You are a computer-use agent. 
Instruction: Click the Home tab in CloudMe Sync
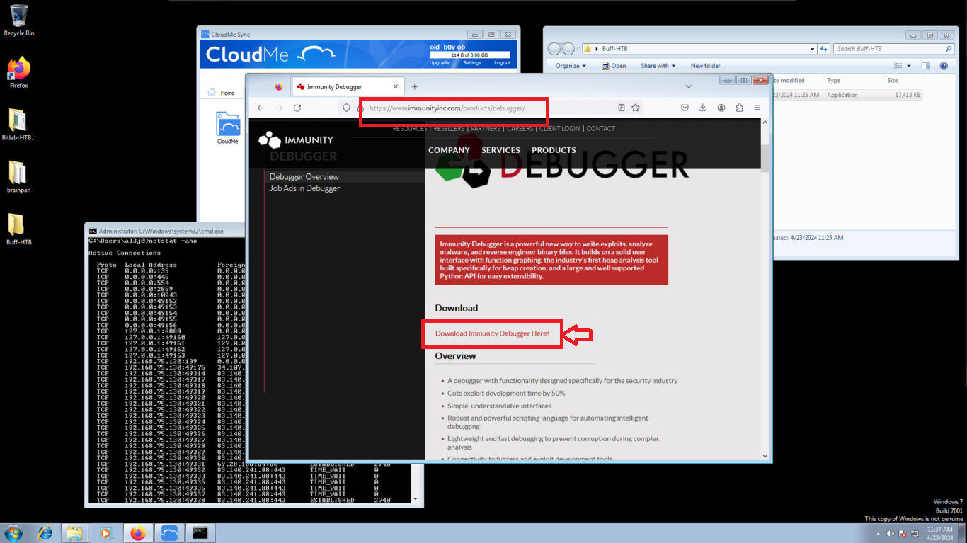click(222, 93)
